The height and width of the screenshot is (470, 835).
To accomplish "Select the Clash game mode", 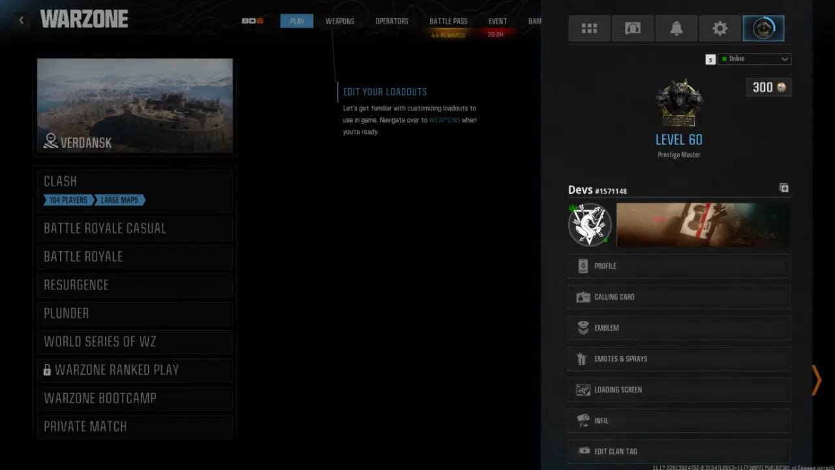I will tap(135, 190).
